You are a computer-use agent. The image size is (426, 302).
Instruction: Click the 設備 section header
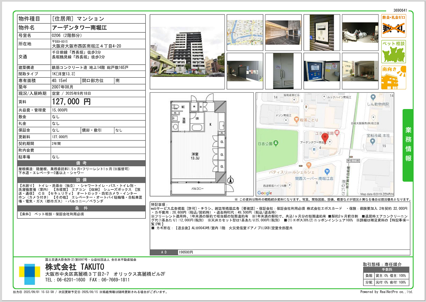(x=81, y=180)
